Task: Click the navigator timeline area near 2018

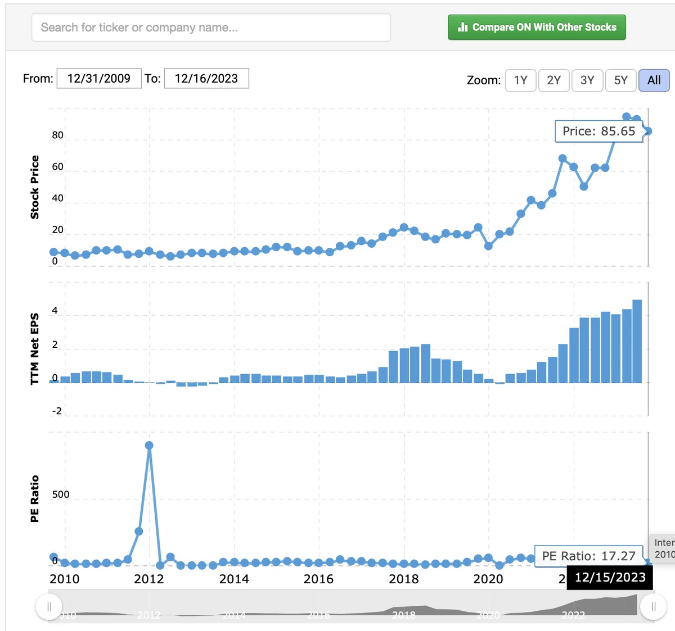Action: [x=404, y=607]
